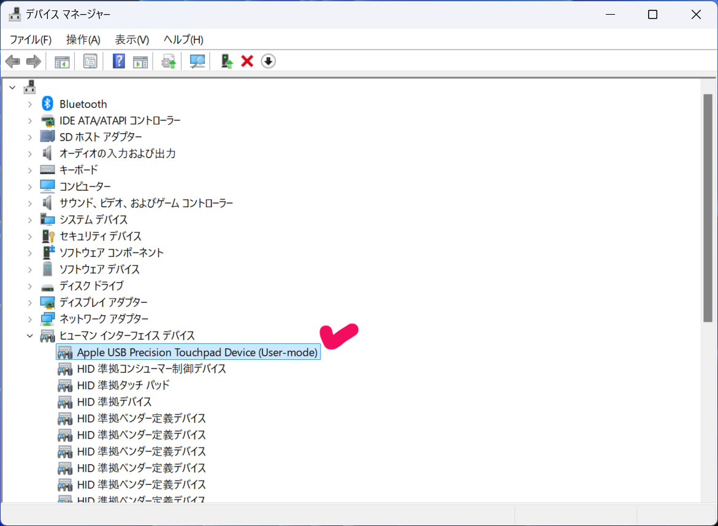The image size is (718, 526).
Task: Select the ソフトウェア デバイス label
Action: click(x=99, y=269)
